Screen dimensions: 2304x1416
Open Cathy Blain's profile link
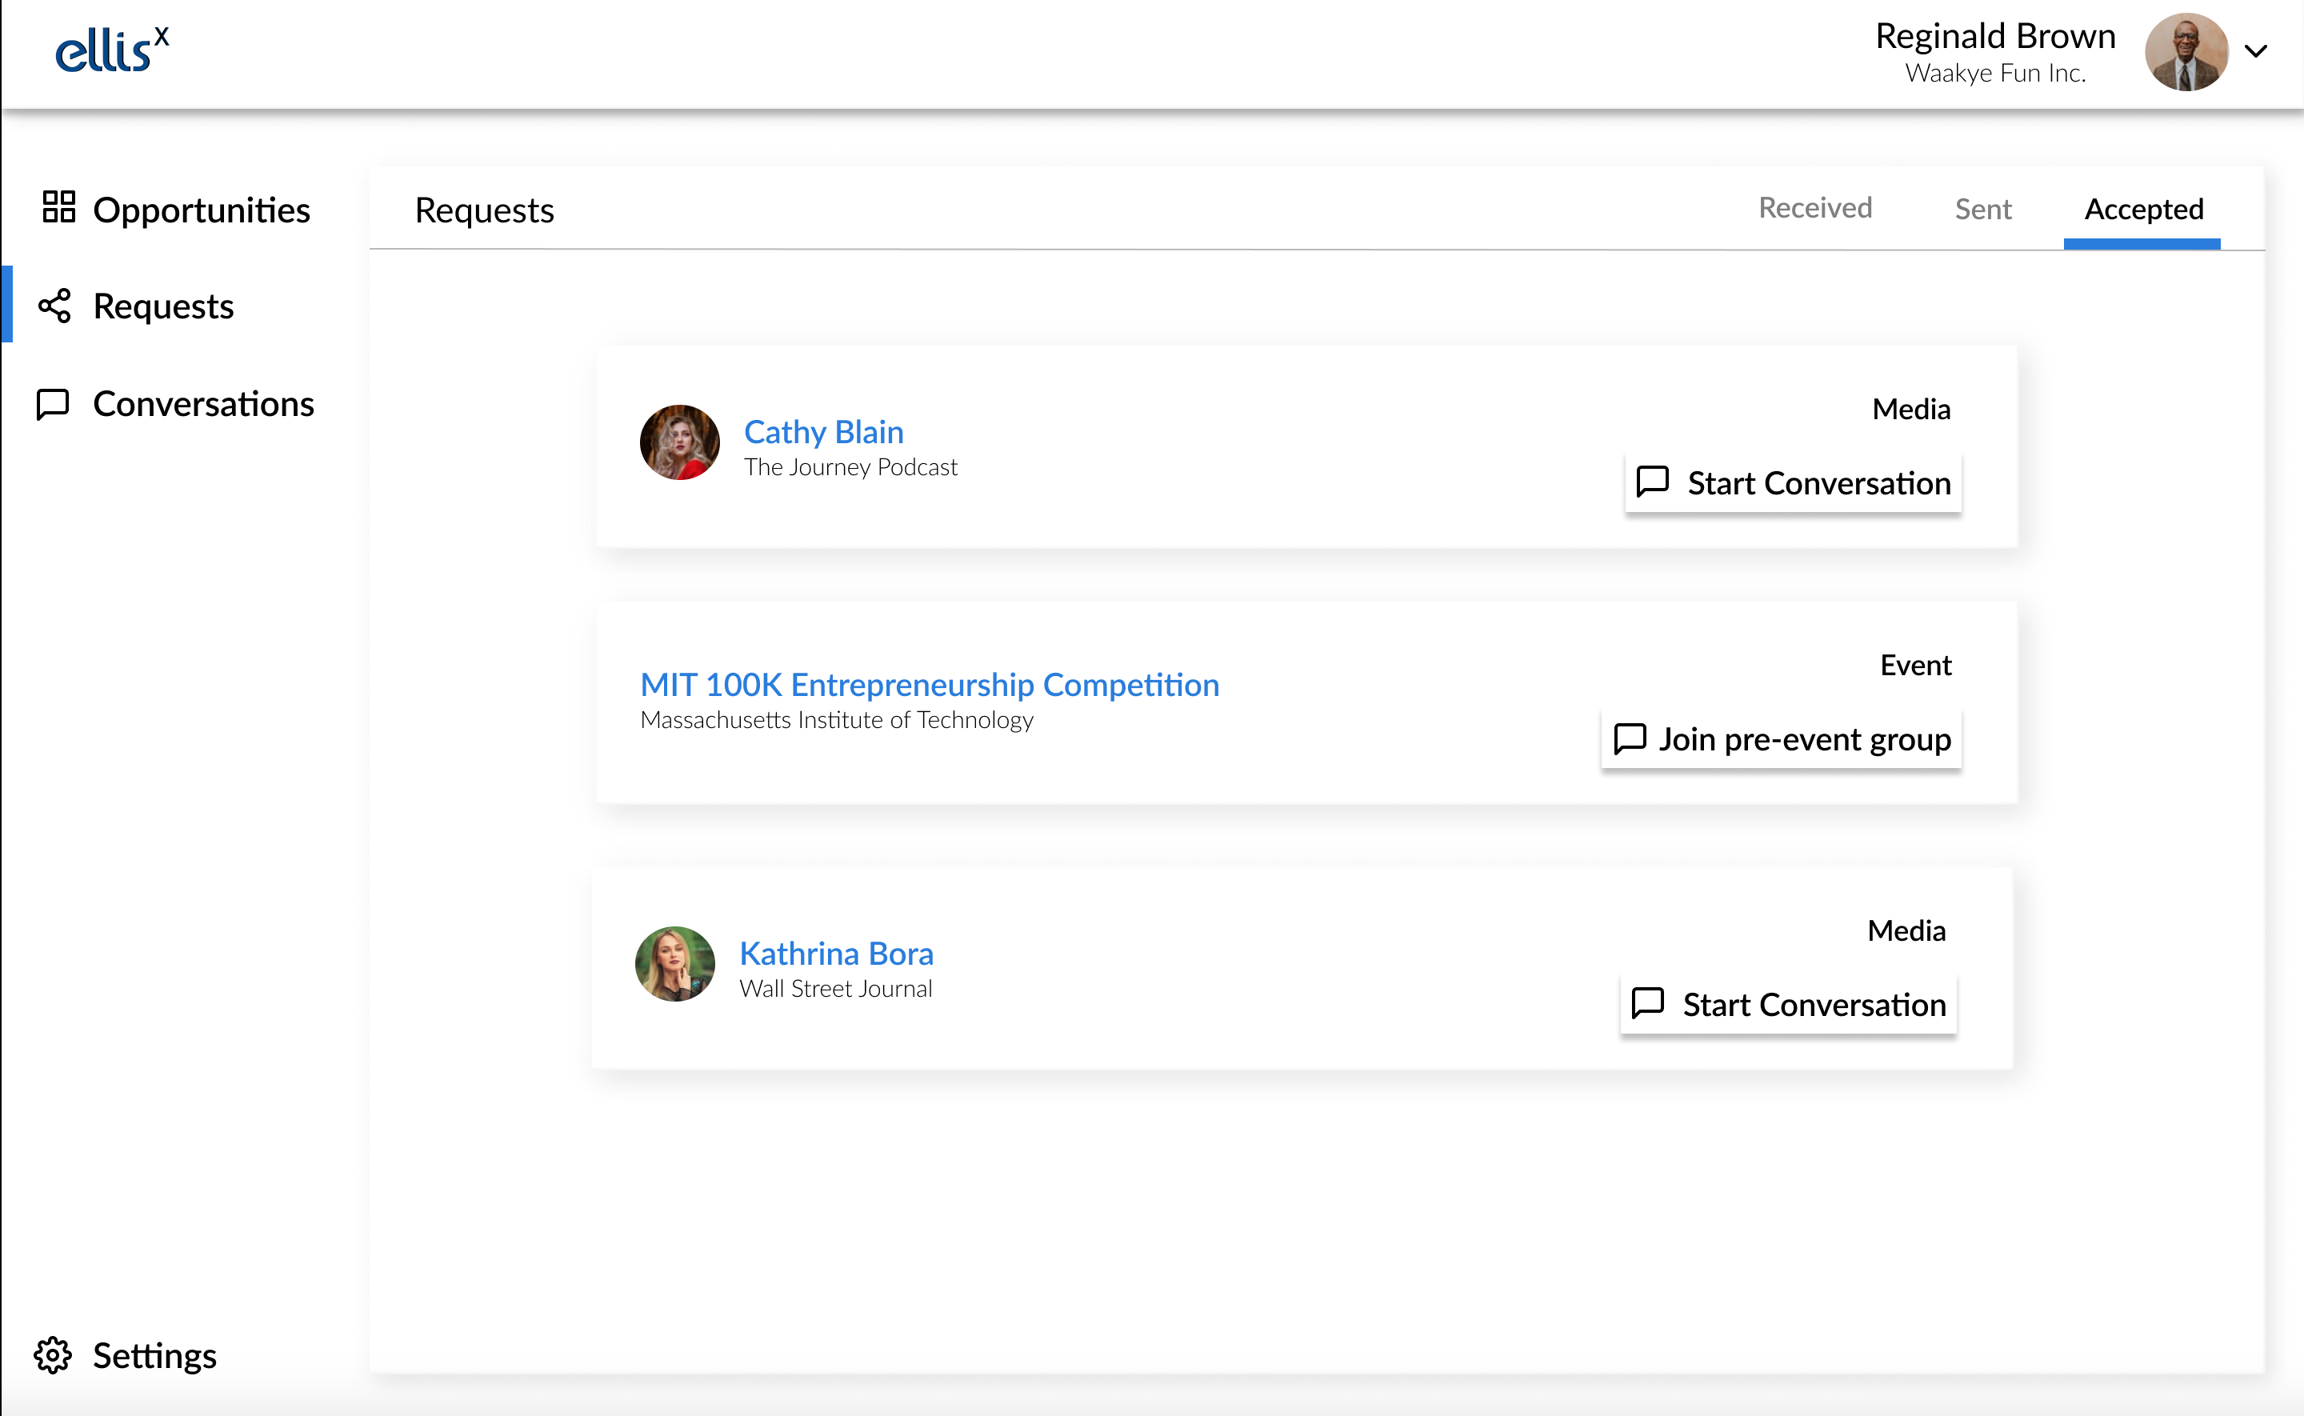[823, 432]
